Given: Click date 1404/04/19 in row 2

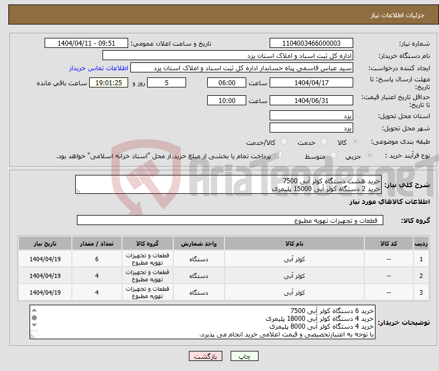Looking at the screenshot, I should pyautogui.click(x=45, y=276).
